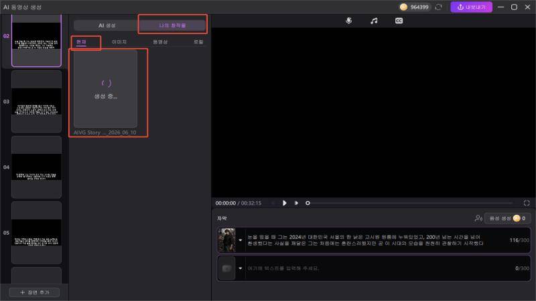Edit the subtitle text mentioning 2024

pos(365,240)
